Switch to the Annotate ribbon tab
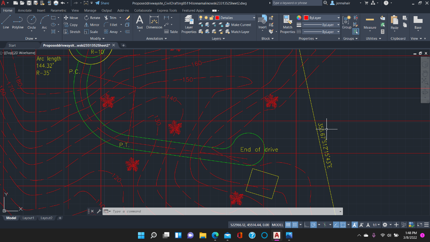The width and height of the screenshot is (430, 242). coord(25,10)
